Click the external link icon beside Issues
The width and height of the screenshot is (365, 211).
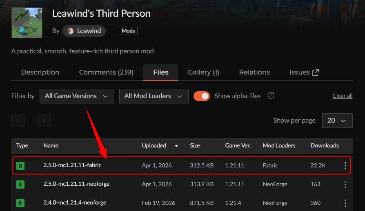point(316,73)
